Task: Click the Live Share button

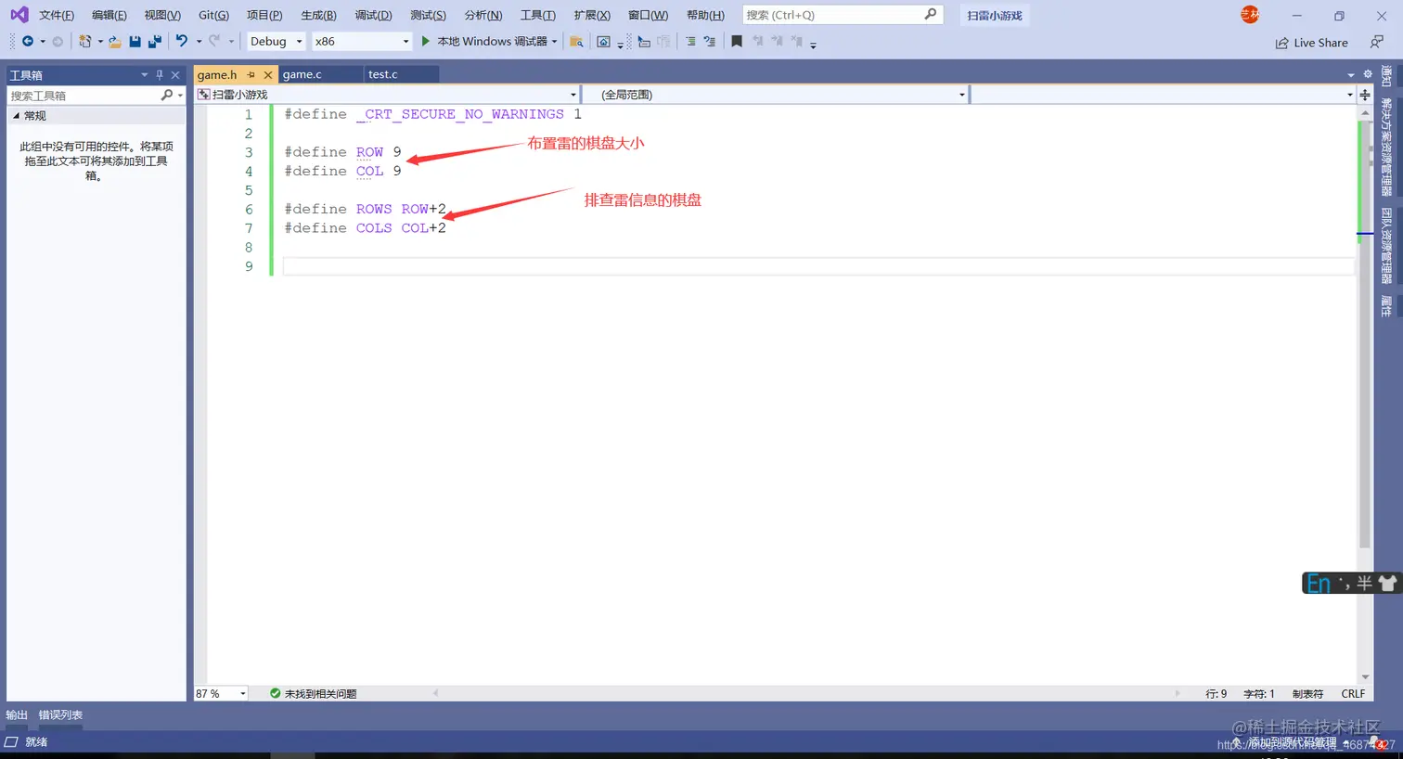Action: tap(1311, 43)
